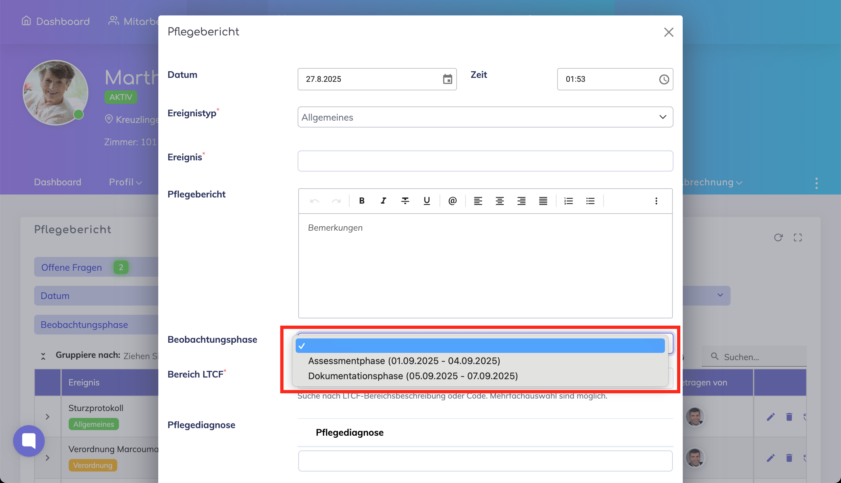Toggle bold formatting in editor toolbar
The height and width of the screenshot is (483, 841).
[362, 201]
